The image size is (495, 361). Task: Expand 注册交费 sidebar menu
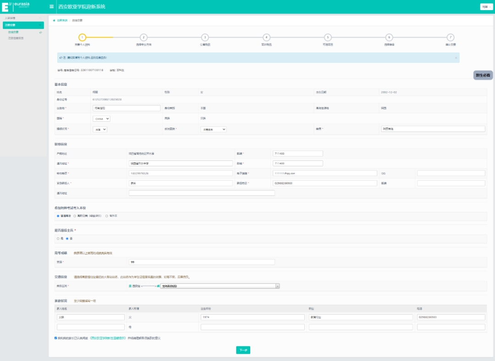click(23, 25)
